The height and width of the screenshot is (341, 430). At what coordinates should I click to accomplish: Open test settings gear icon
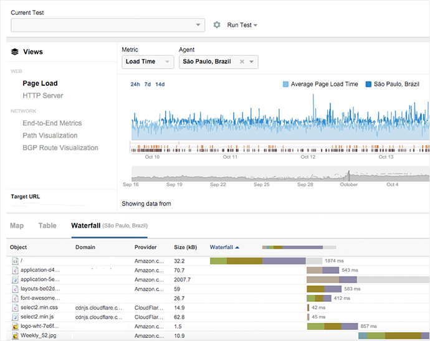coord(217,25)
